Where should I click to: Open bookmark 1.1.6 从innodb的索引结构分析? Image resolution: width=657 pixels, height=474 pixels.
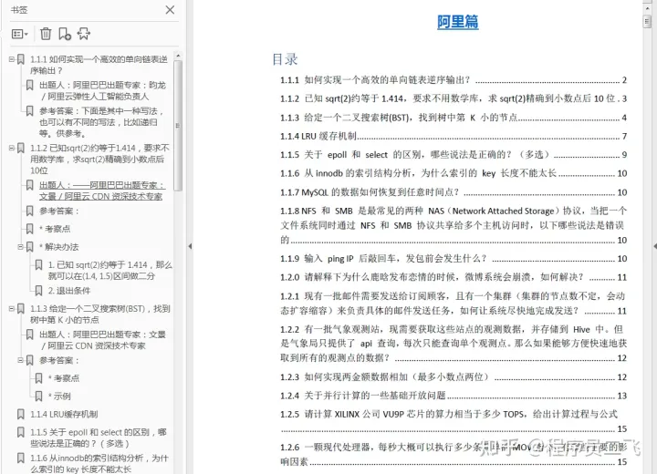99,464
